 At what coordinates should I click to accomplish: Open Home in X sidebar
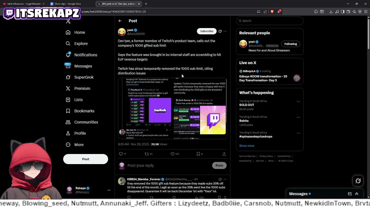point(75,32)
